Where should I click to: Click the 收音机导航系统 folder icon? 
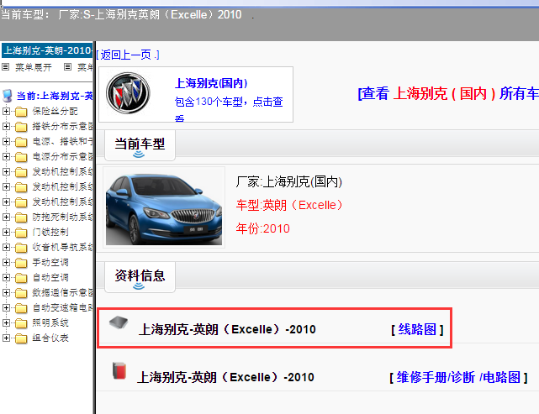(21, 248)
